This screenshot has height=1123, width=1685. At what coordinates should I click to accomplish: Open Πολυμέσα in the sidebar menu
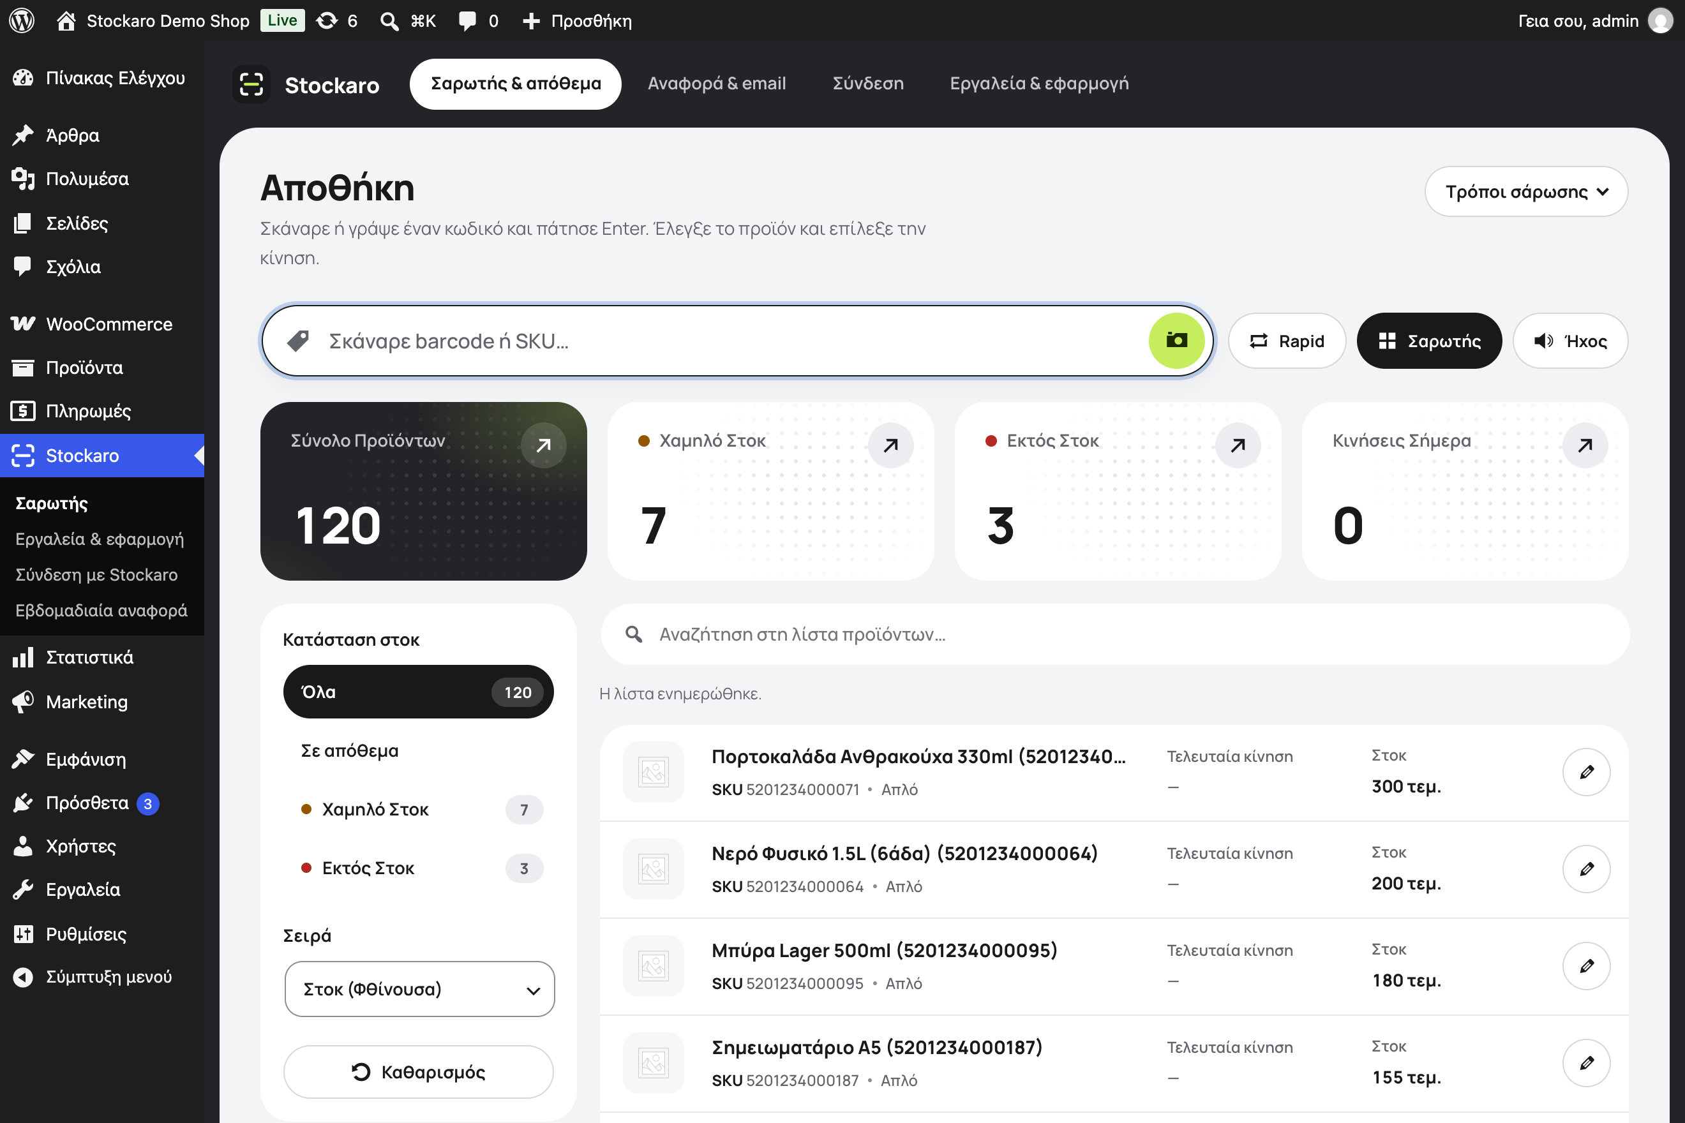101,179
